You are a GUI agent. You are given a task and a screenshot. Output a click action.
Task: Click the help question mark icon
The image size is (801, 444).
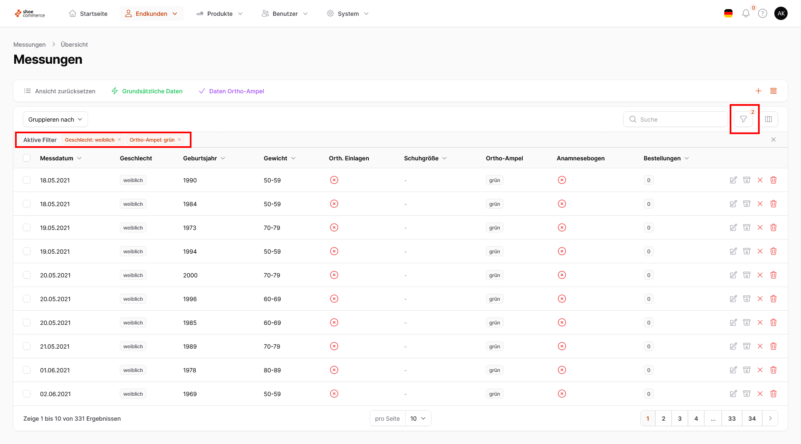tap(763, 14)
